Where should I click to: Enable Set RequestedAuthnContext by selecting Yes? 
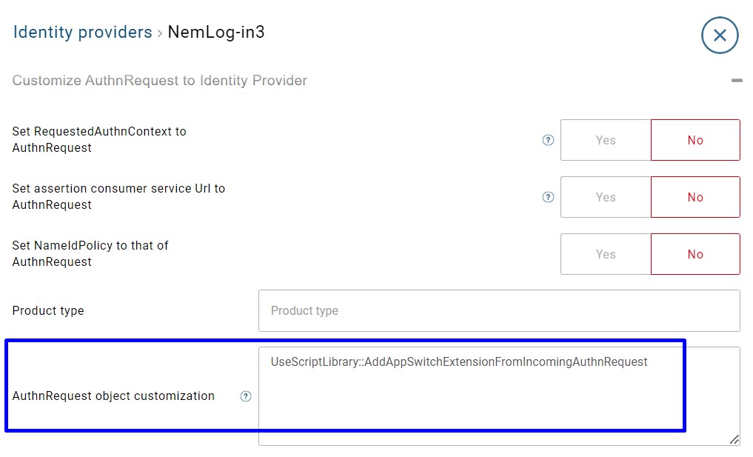click(x=605, y=139)
